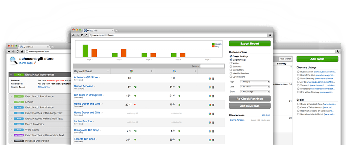347x145 pixels.
Task: Click the Bing column header icon
Action: pos(174,71)
